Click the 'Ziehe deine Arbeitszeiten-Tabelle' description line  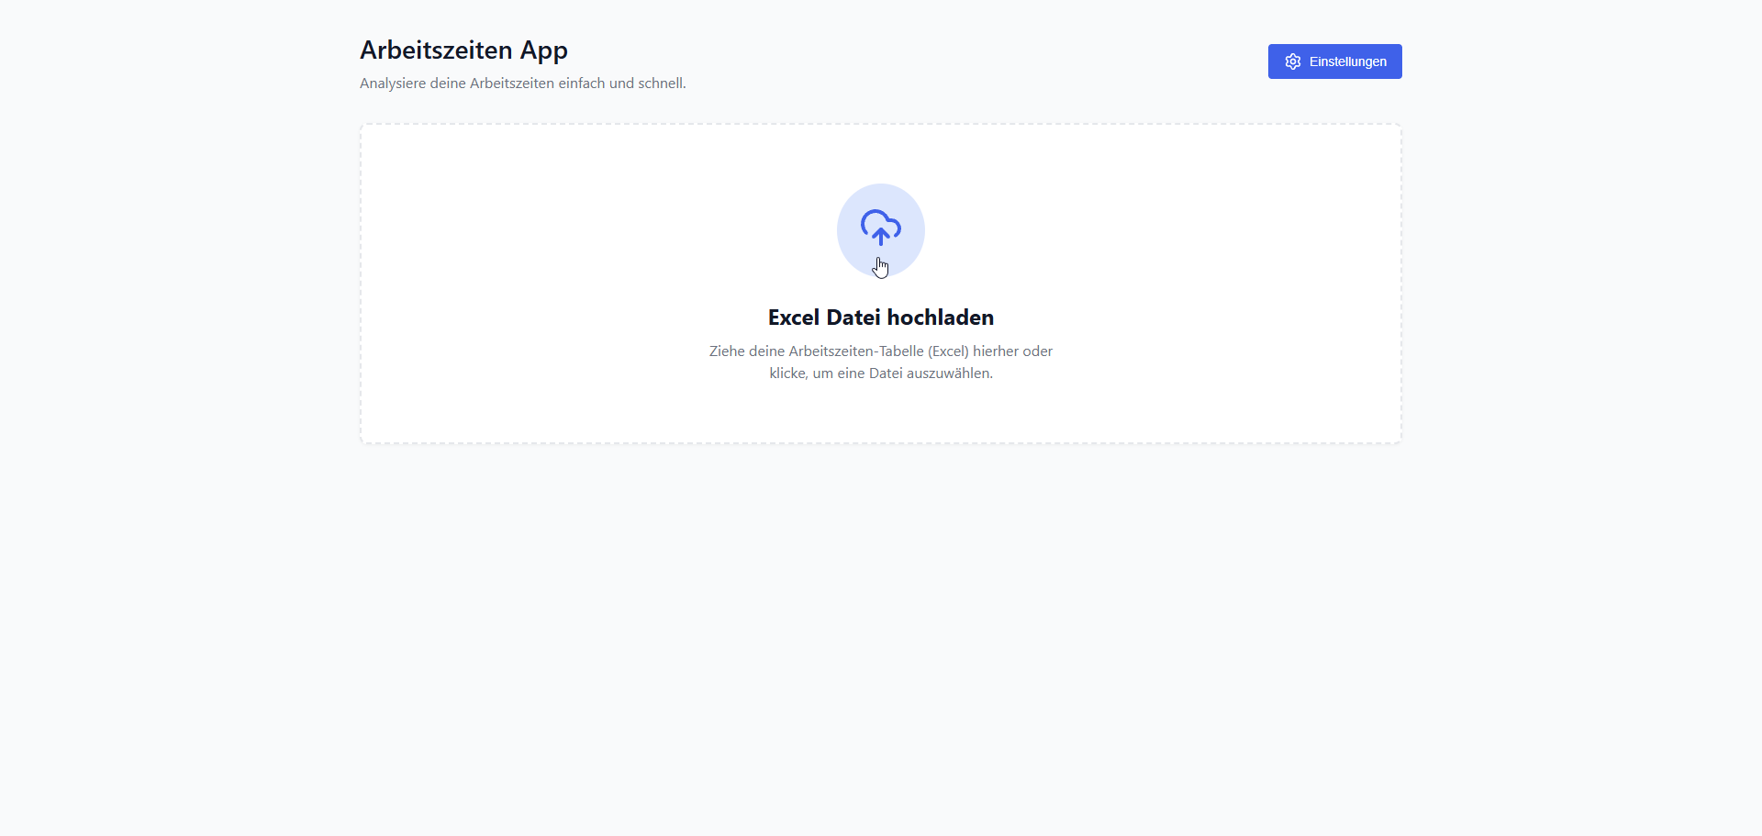pyautogui.click(x=881, y=351)
